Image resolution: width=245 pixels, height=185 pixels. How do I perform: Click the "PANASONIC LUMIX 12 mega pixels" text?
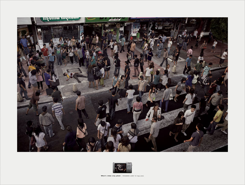pos(133,176)
